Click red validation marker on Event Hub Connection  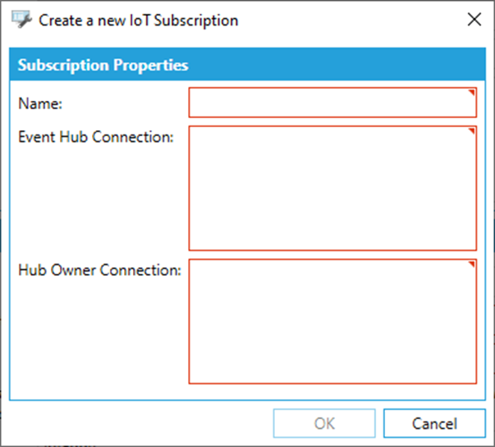pos(471,131)
